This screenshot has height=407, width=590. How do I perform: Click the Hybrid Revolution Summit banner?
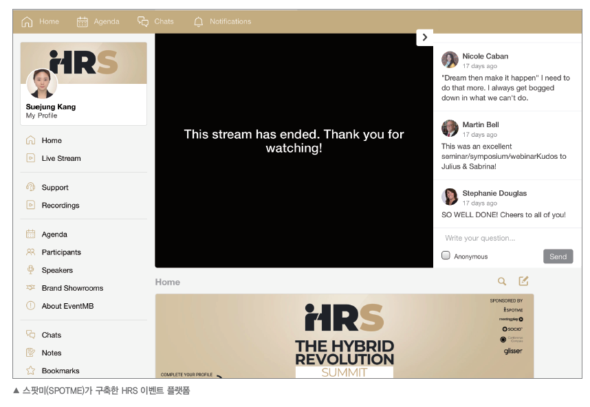(x=345, y=336)
